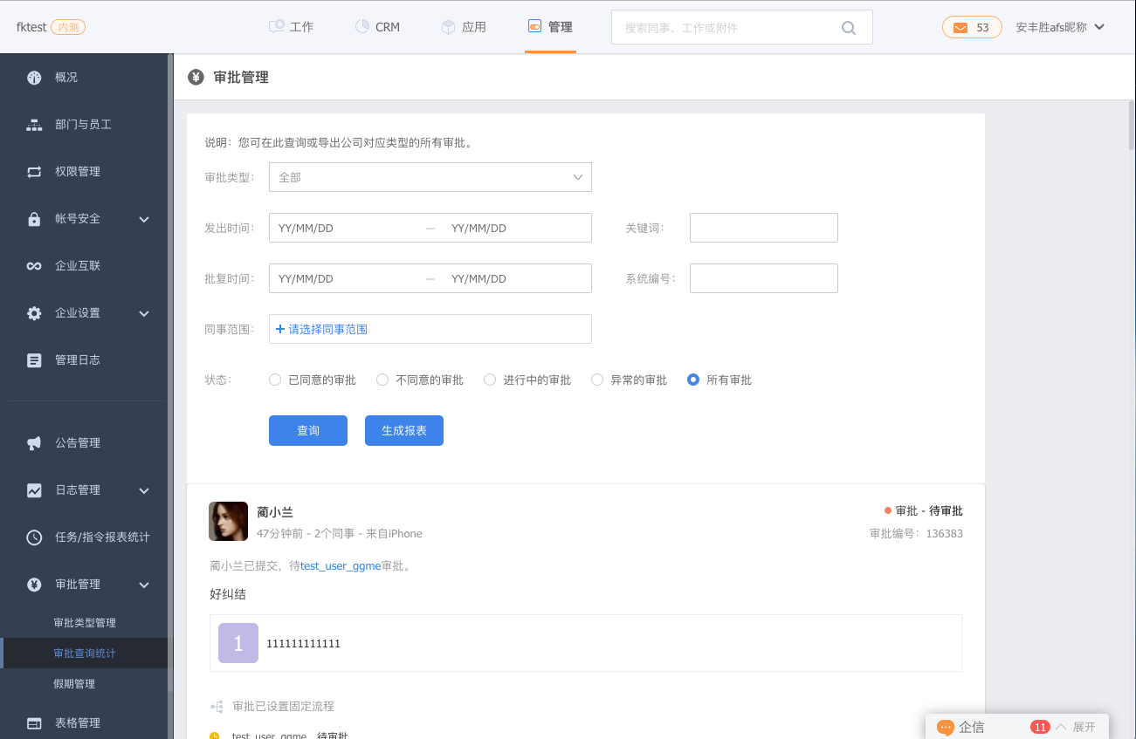Expand the 企业设置 sidebar section chevron
The width and height of the screenshot is (1136, 739).
click(145, 313)
